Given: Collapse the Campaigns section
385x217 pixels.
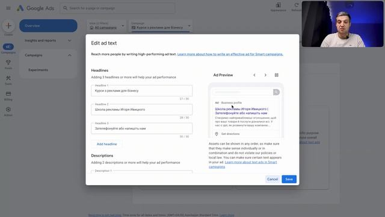Looking at the screenshot, I should 48,55.
